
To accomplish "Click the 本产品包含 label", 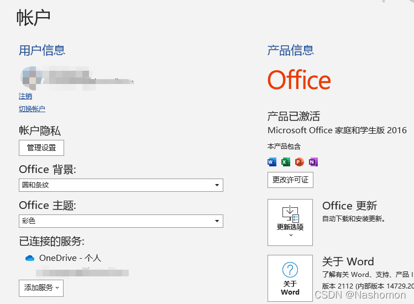I will pyautogui.click(x=284, y=146).
